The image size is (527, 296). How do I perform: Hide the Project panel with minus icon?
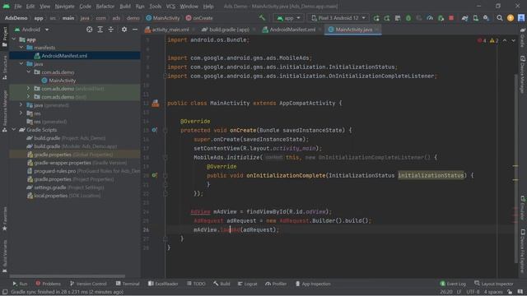(135, 30)
